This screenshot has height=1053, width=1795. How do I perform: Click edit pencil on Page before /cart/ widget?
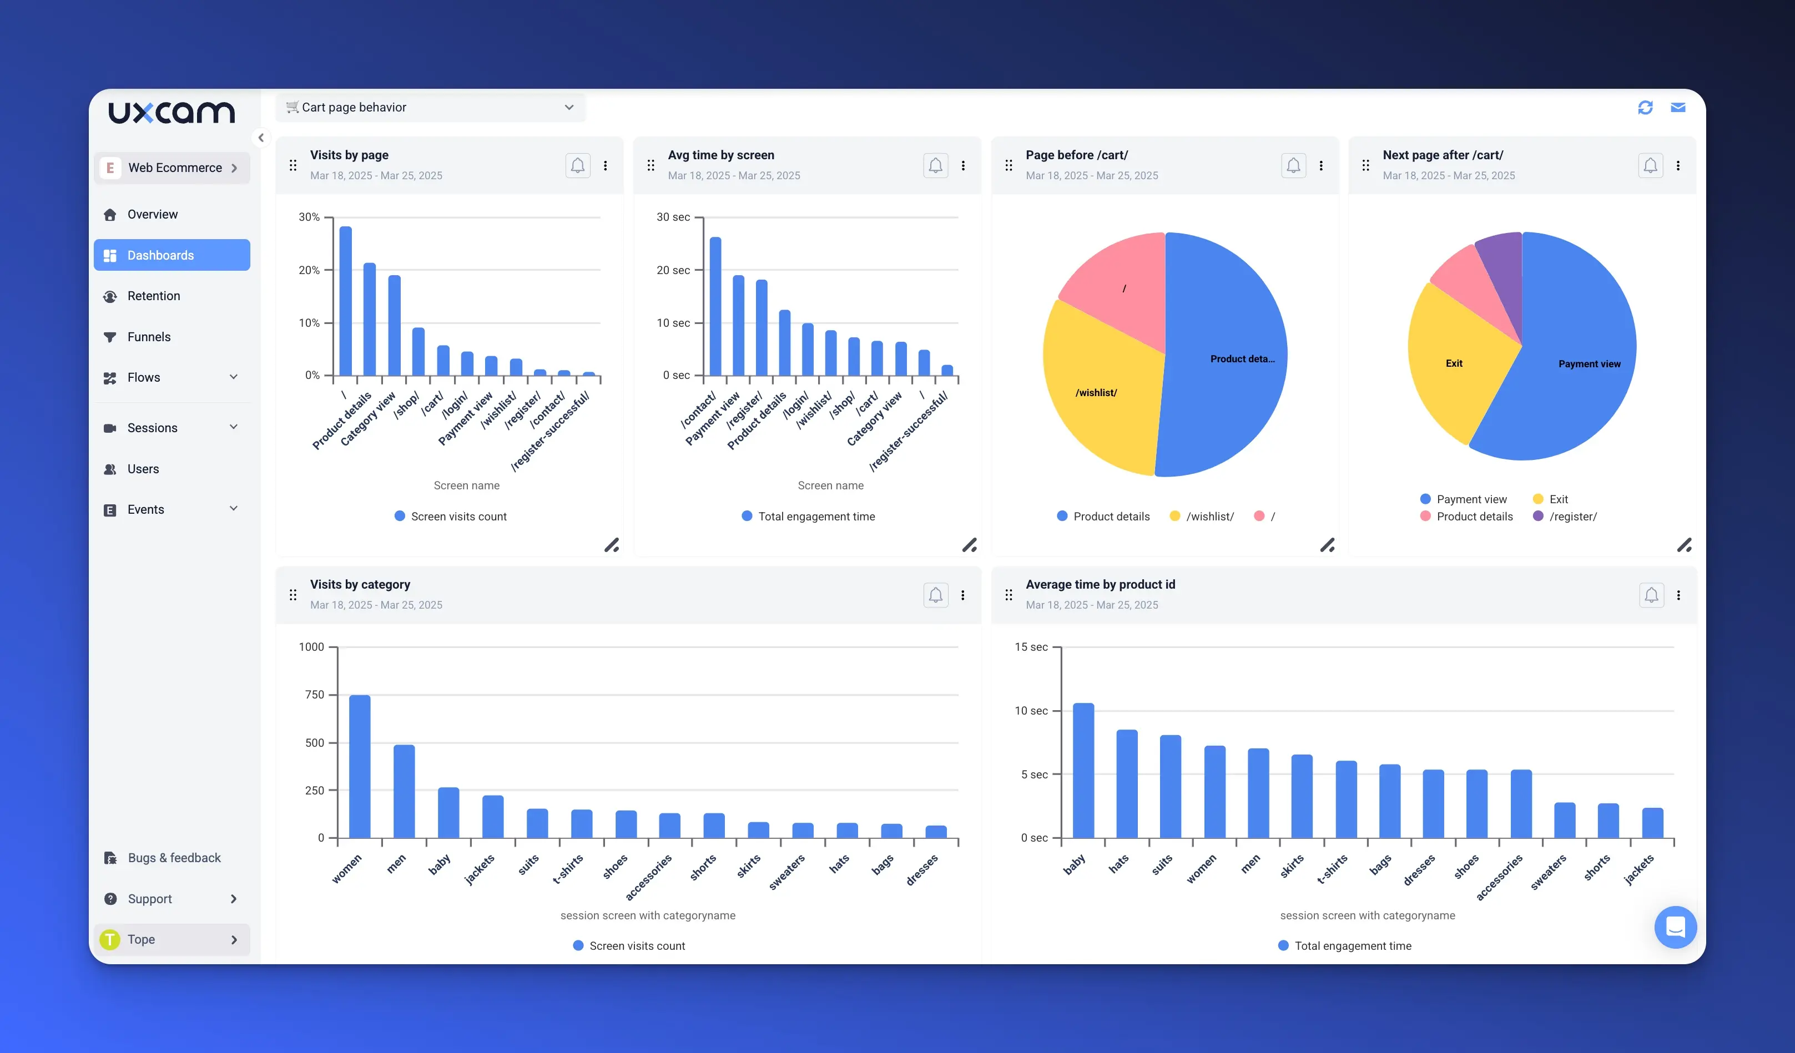1327,545
